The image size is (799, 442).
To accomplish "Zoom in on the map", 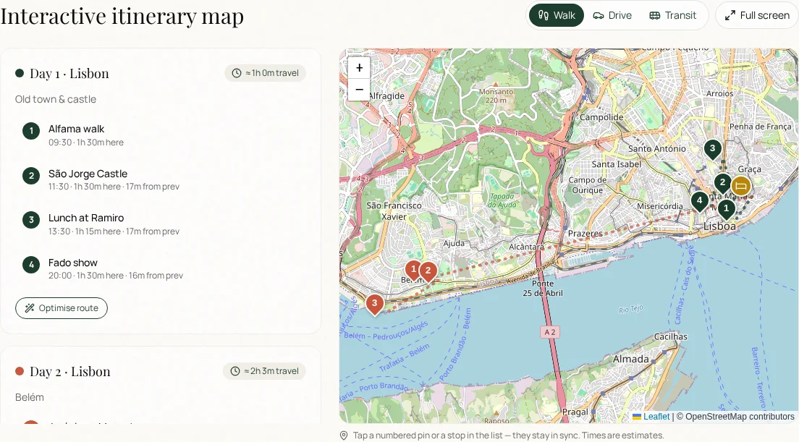I will tap(359, 68).
